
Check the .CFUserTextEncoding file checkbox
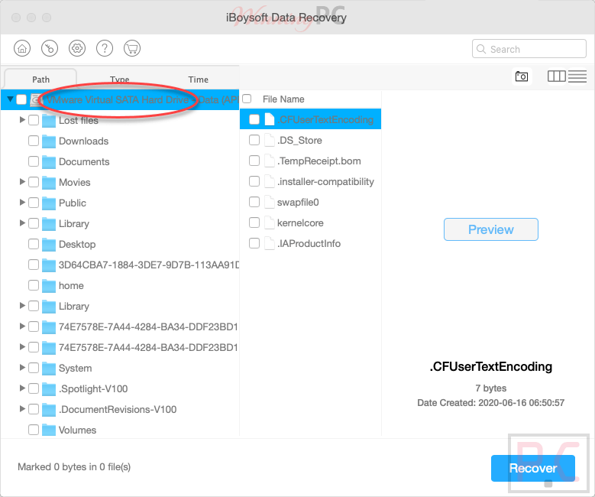254,119
